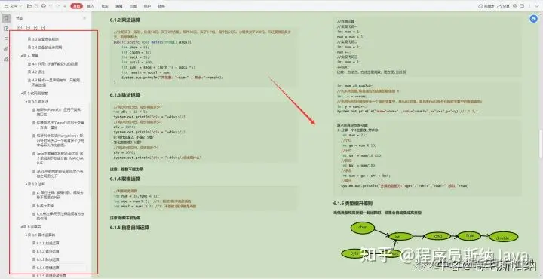Click the print icon in top toolbar
Viewport: 543px width, 279px height.
pyautogui.click(x=43, y=6)
